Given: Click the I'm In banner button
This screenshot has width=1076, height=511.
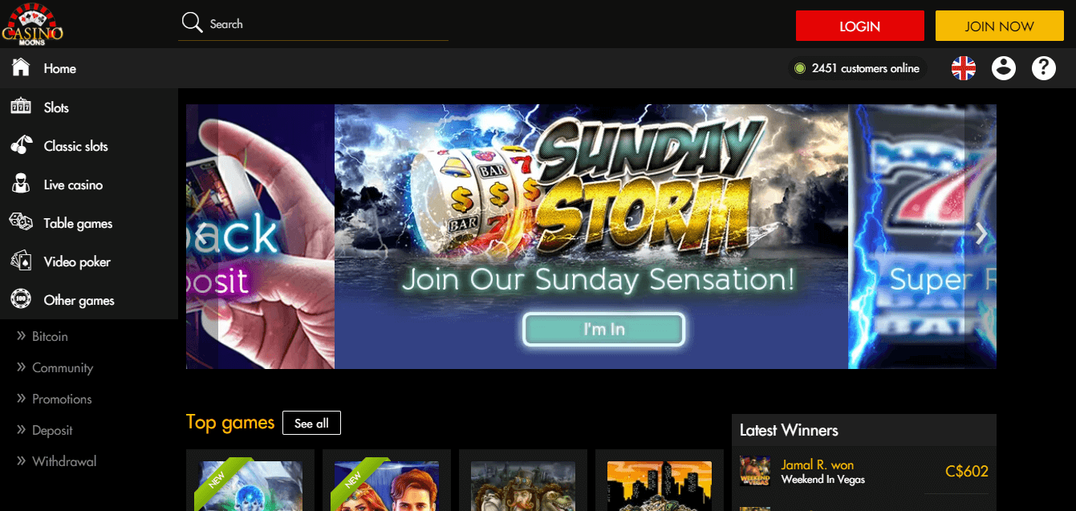Looking at the screenshot, I should (604, 329).
